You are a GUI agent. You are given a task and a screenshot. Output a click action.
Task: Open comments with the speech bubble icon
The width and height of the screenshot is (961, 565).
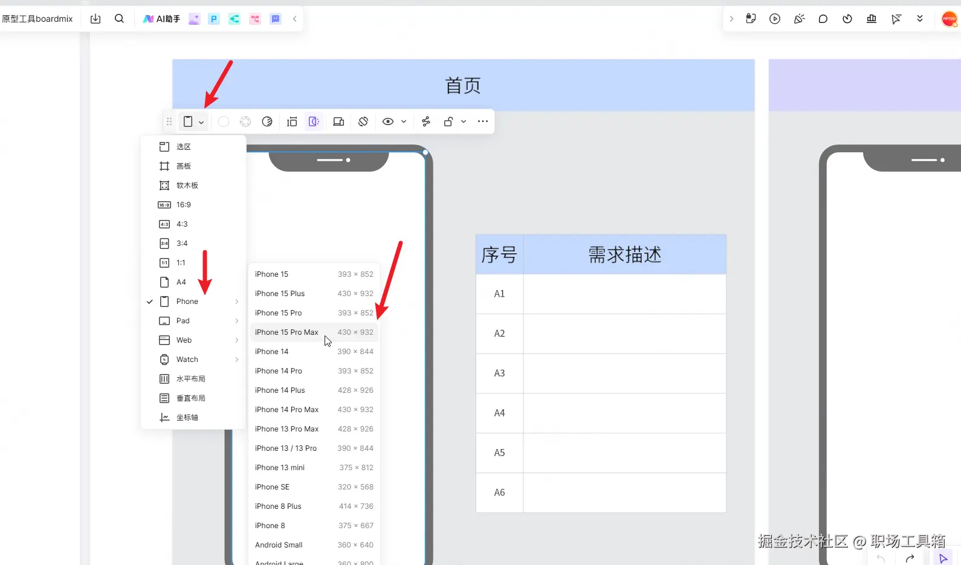pyautogui.click(x=823, y=19)
